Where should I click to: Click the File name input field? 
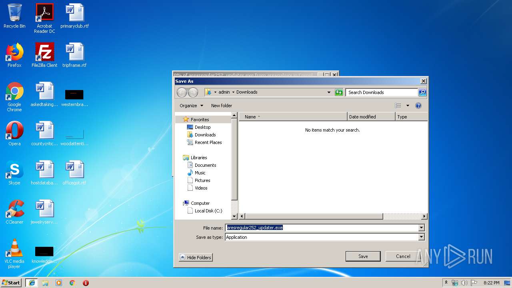coord(322,228)
